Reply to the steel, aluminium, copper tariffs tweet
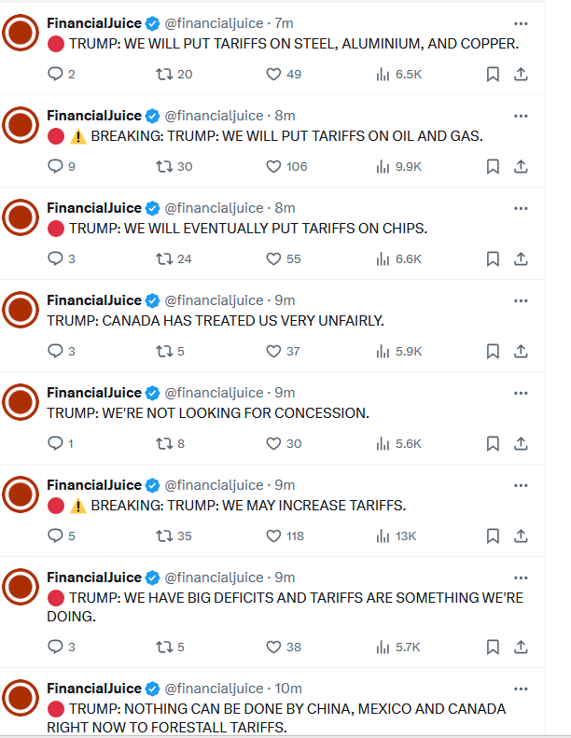Screen dimensions: 571x738 (x=55, y=74)
